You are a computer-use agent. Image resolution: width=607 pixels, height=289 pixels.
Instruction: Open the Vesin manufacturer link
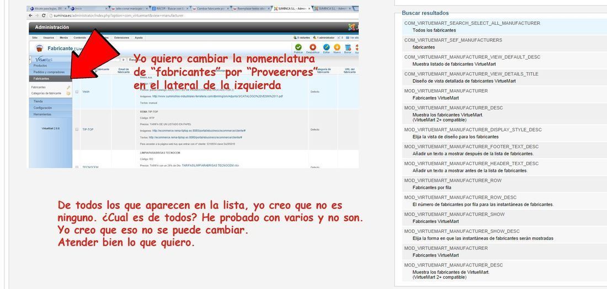coord(86,91)
